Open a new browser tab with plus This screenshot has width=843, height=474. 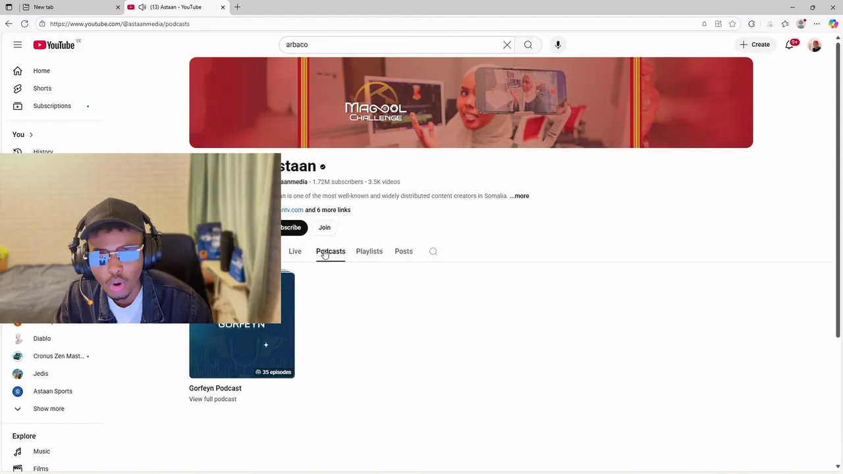pyautogui.click(x=237, y=7)
